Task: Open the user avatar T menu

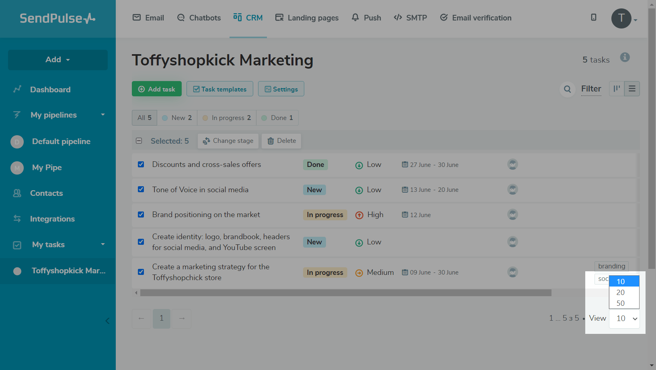Action: tap(621, 18)
